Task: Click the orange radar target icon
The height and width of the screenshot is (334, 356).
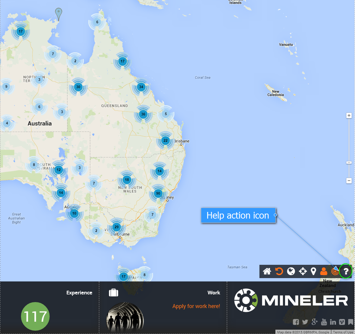Action: (x=335, y=272)
